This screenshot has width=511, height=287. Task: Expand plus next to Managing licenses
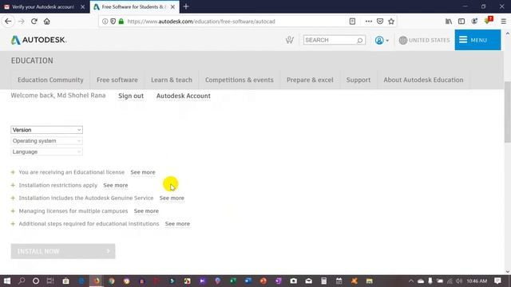13,211
